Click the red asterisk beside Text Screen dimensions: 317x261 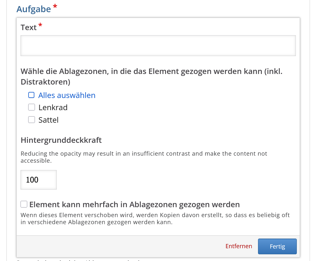(x=40, y=25)
